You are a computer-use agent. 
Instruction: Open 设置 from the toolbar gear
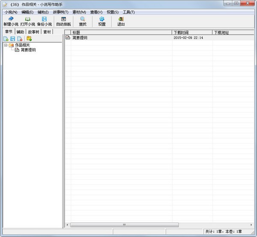102,21
